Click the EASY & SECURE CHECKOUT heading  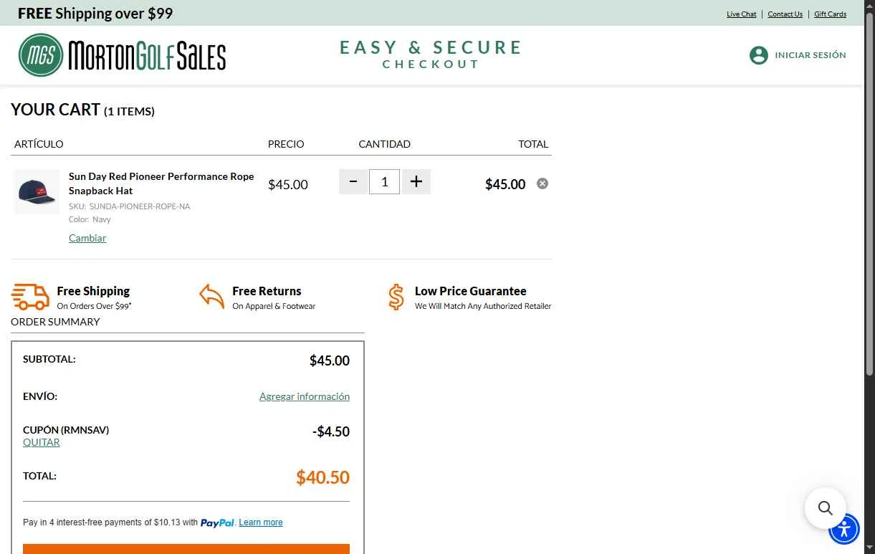point(431,54)
